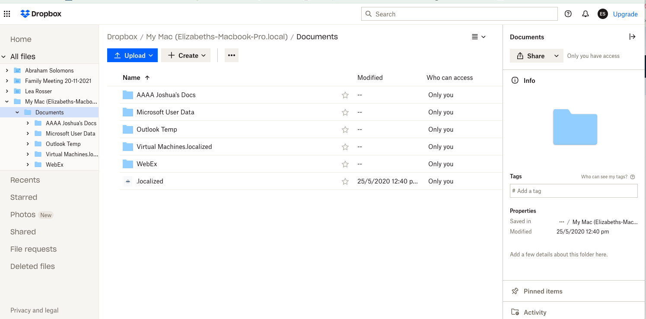
Task: Click the Add a tag field
Action: pyautogui.click(x=573, y=191)
